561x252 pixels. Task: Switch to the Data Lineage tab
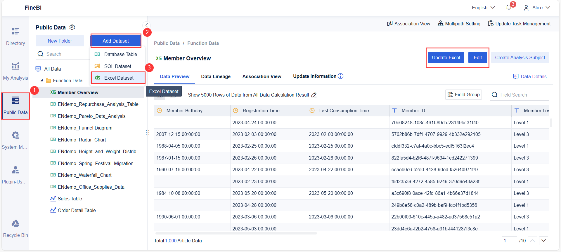tap(216, 76)
